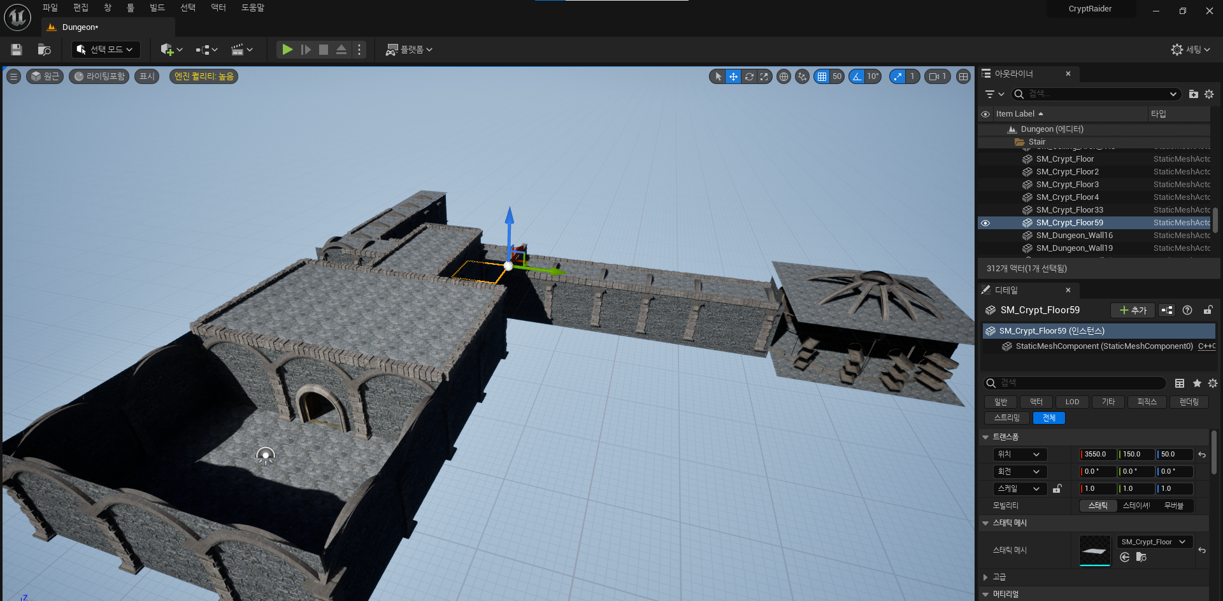Switch to the LOD filter tab

click(x=1073, y=402)
